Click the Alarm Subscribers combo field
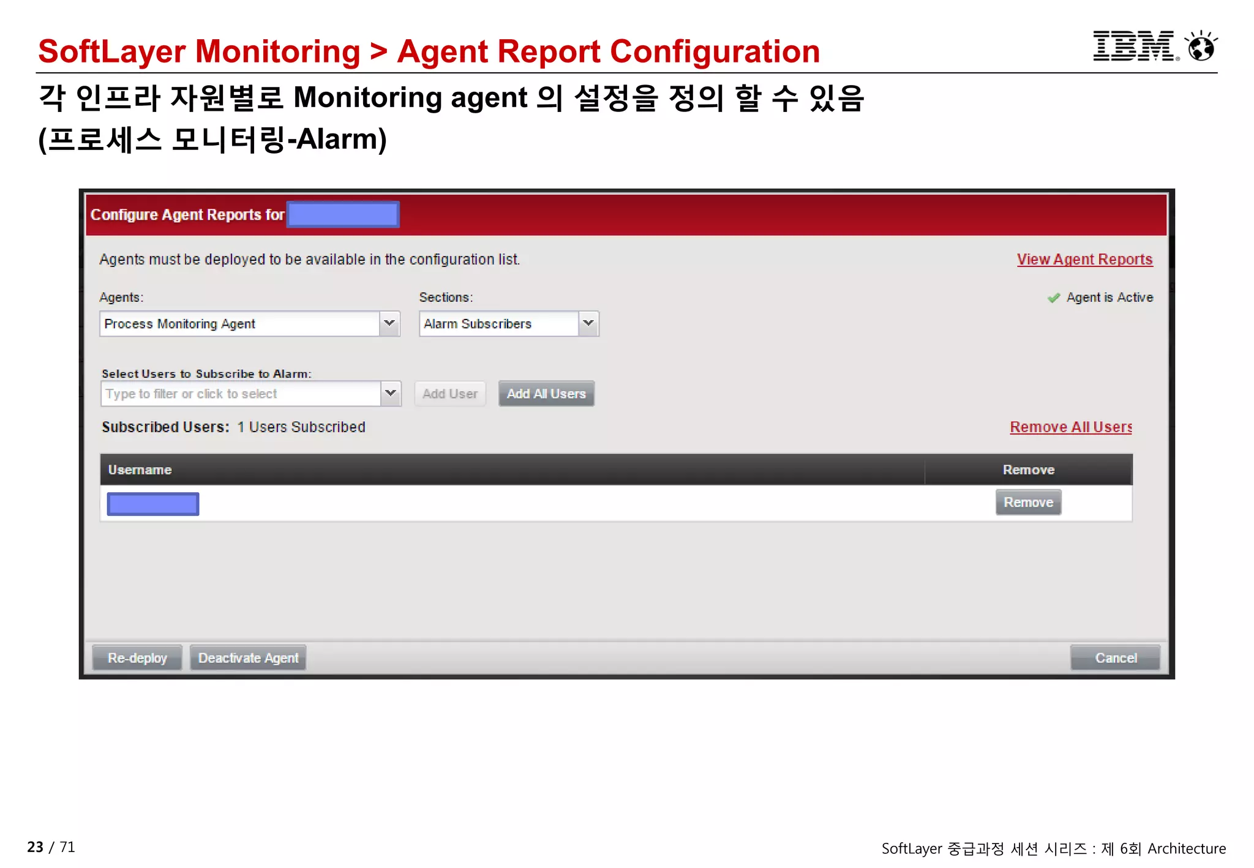 (508, 323)
